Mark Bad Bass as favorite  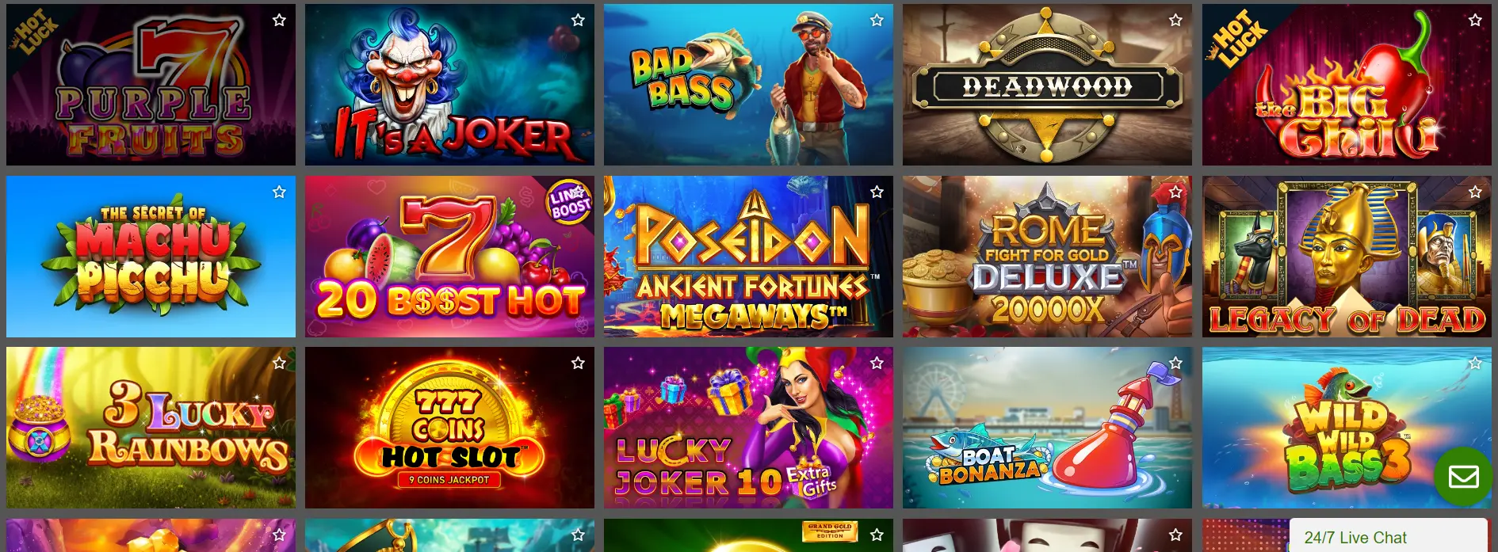877,21
